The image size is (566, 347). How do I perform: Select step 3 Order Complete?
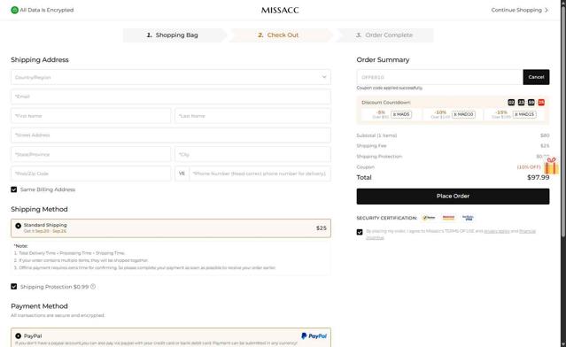click(x=384, y=35)
